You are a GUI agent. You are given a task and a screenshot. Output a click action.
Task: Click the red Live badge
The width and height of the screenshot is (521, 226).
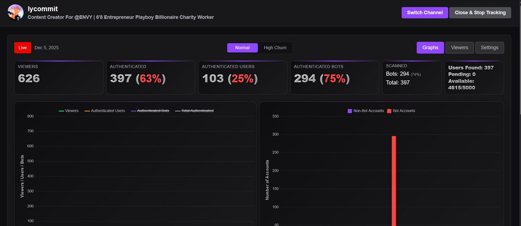tap(23, 48)
